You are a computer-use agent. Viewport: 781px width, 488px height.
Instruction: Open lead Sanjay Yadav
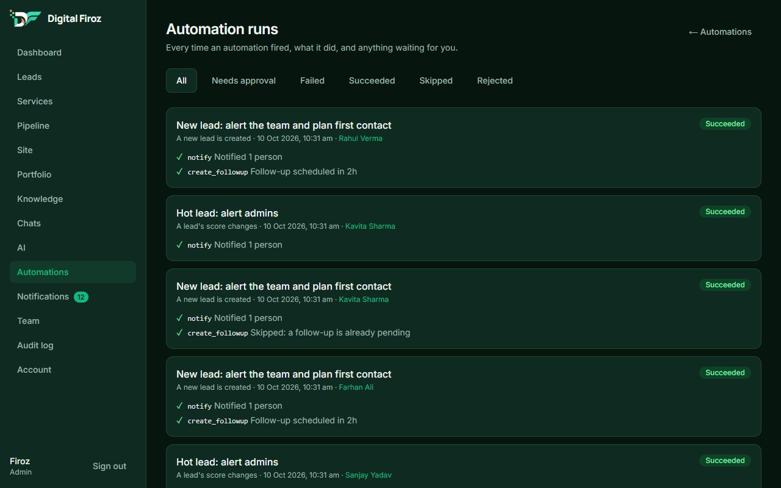(x=369, y=475)
